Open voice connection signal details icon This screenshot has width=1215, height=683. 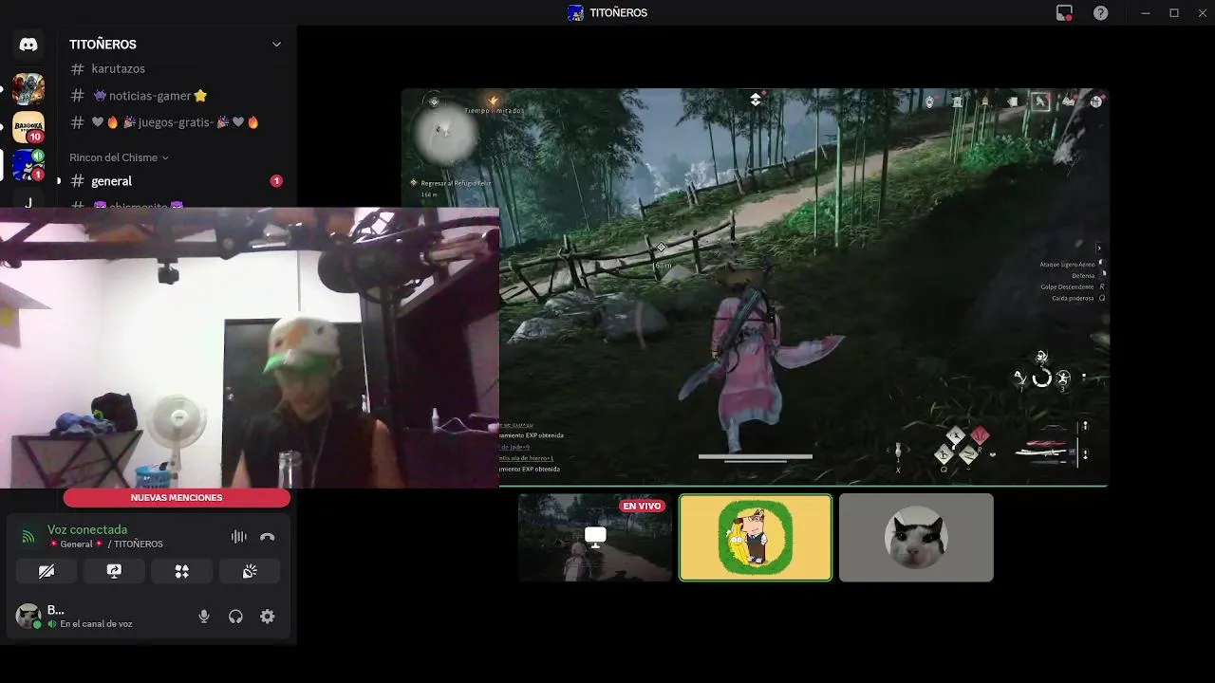[28, 537]
